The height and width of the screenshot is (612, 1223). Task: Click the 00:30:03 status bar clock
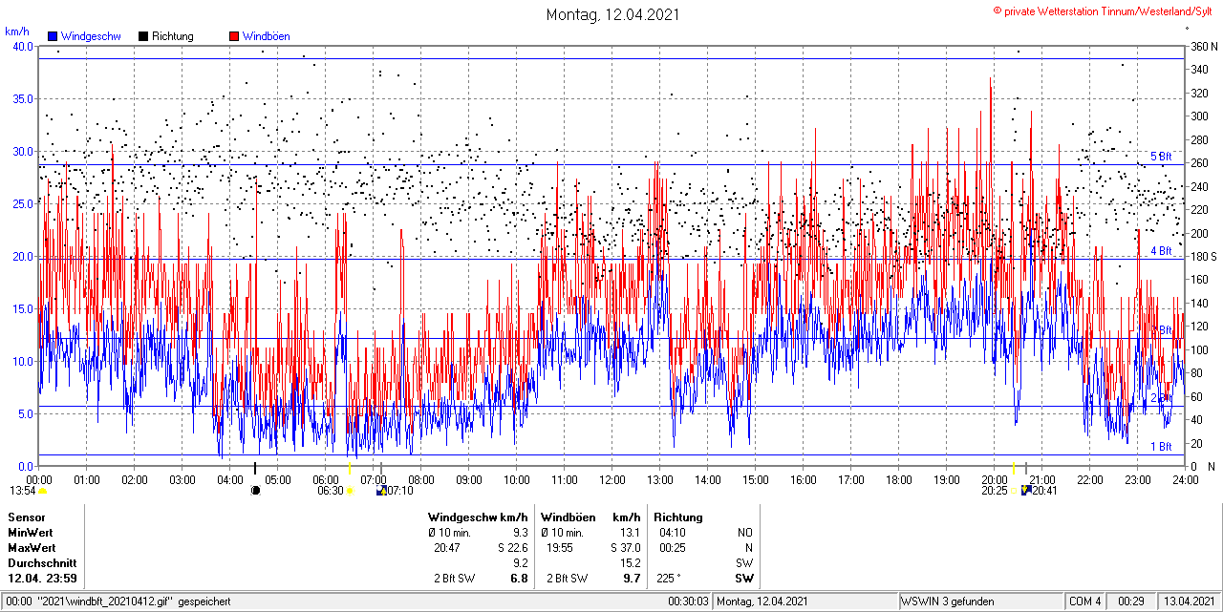click(688, 601)
